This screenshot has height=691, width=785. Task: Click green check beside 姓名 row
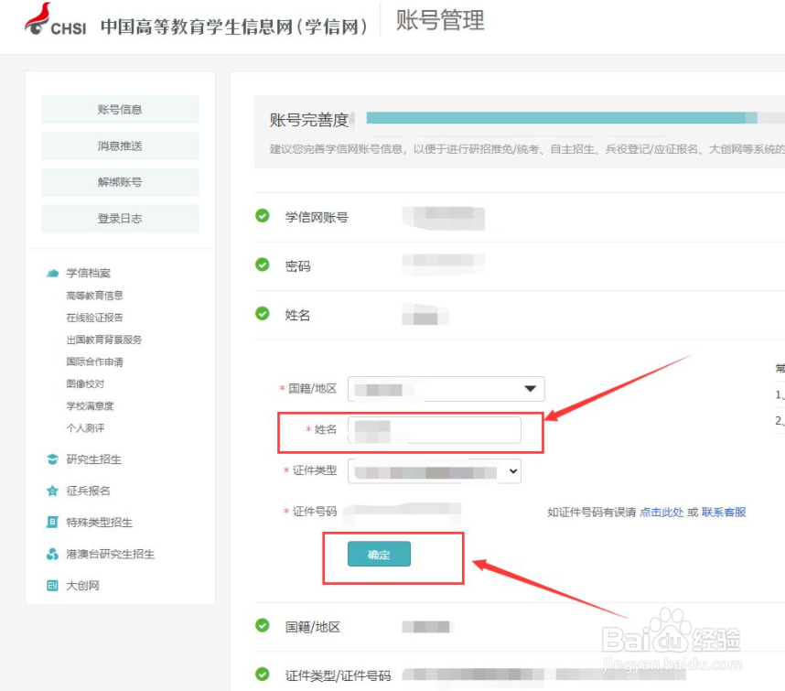(x=263, y=313)
